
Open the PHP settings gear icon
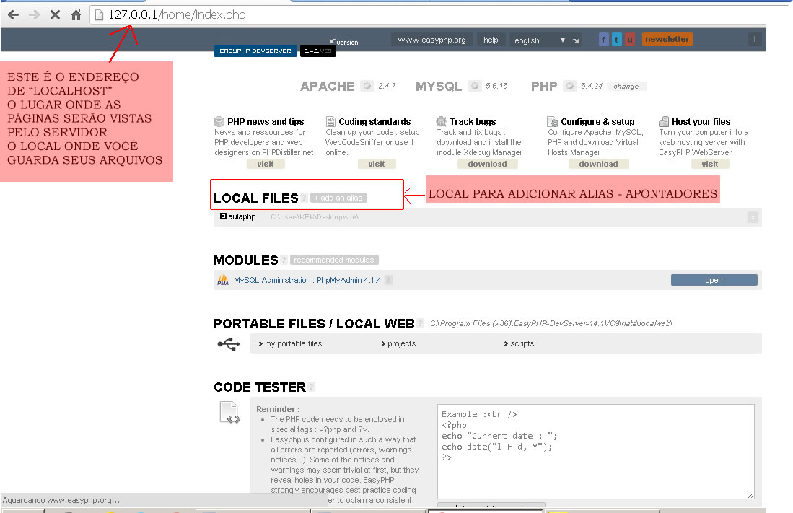pos(570,86)
